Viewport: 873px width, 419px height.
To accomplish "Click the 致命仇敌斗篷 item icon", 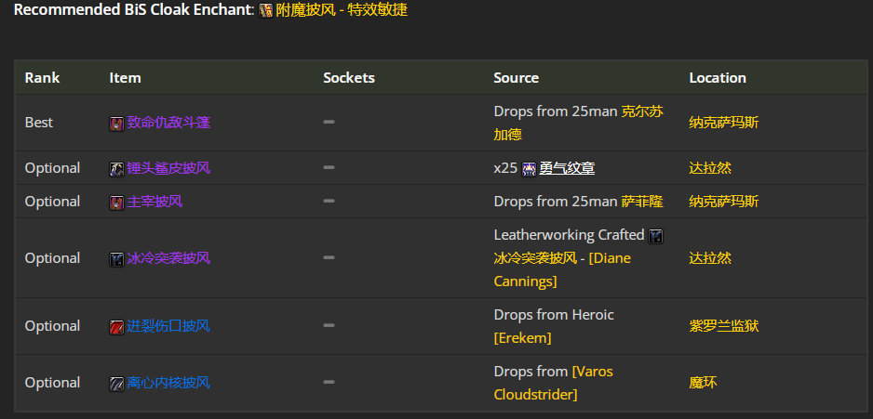I will tap(116, 124).
